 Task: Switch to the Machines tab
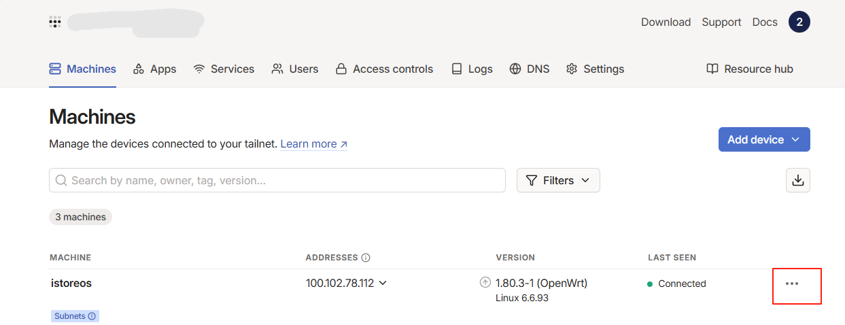pos(83,69)
